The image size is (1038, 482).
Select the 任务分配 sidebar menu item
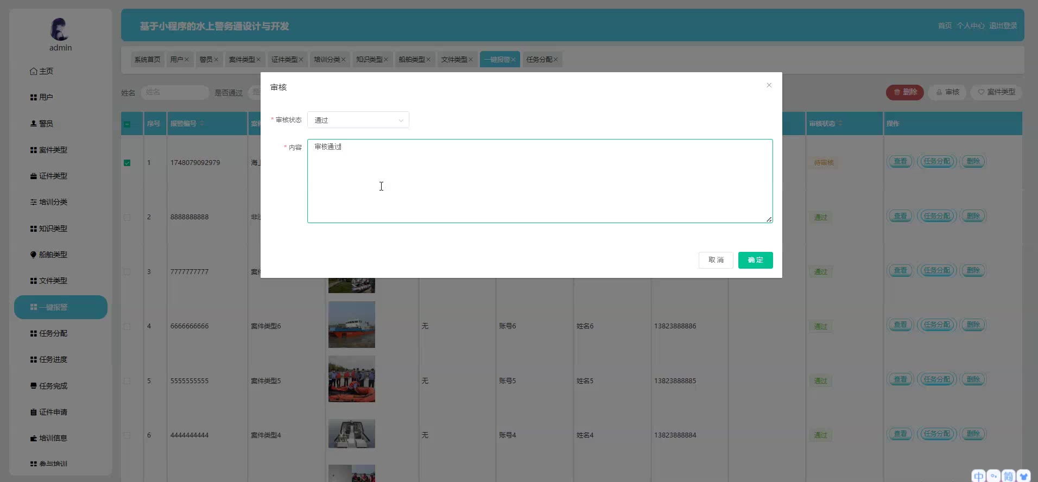point(61,333)
